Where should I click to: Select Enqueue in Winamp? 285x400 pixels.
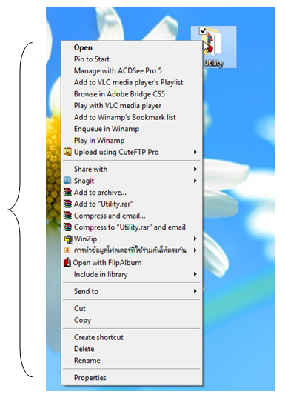tap(132, 129)
